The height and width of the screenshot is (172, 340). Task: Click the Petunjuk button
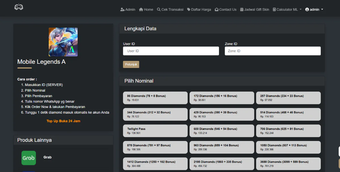(131, 65)
